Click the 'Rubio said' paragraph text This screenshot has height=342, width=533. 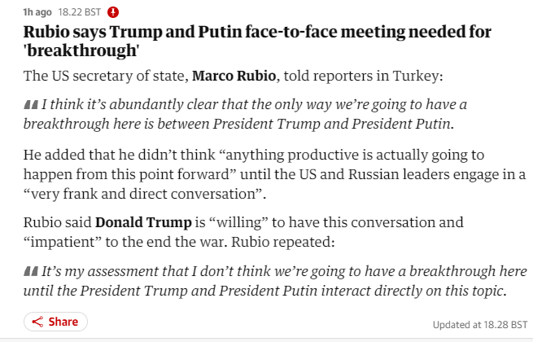click(x=243, y=232)
